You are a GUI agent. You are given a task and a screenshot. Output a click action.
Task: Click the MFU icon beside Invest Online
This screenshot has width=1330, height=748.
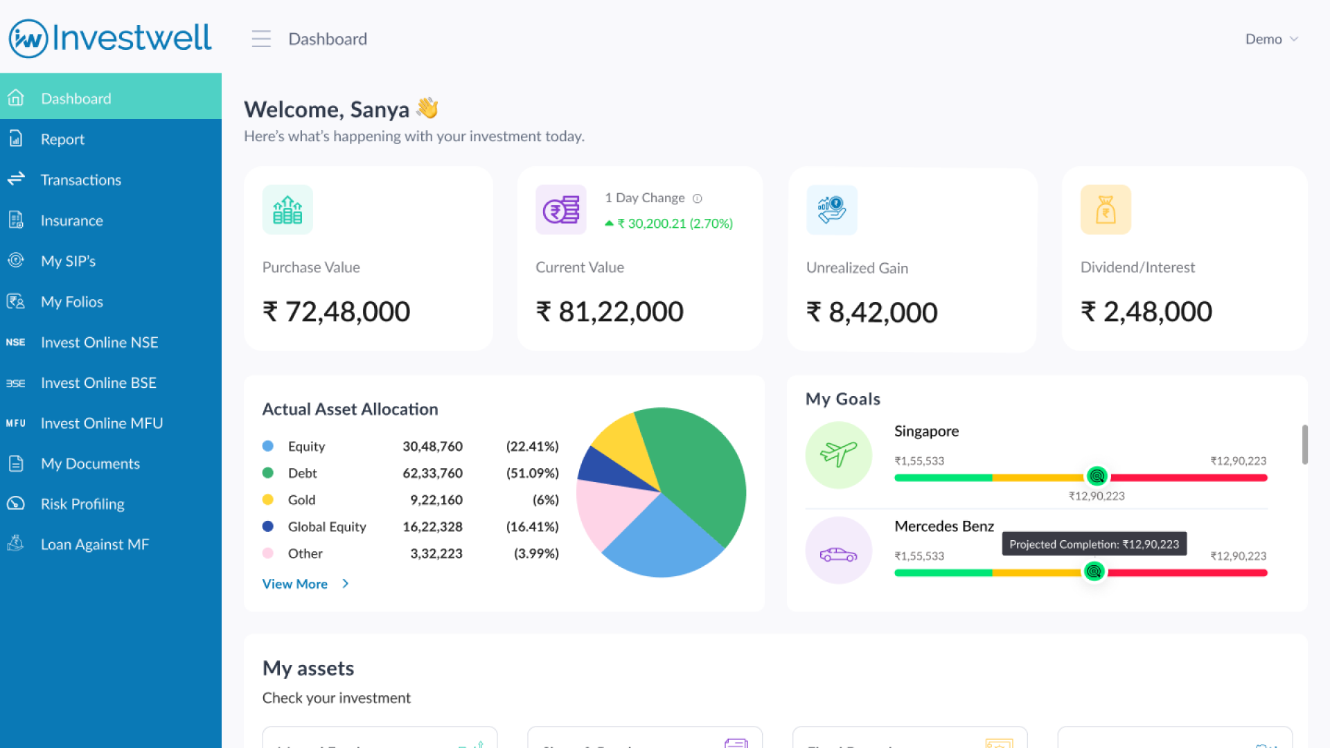pos(16,423)
